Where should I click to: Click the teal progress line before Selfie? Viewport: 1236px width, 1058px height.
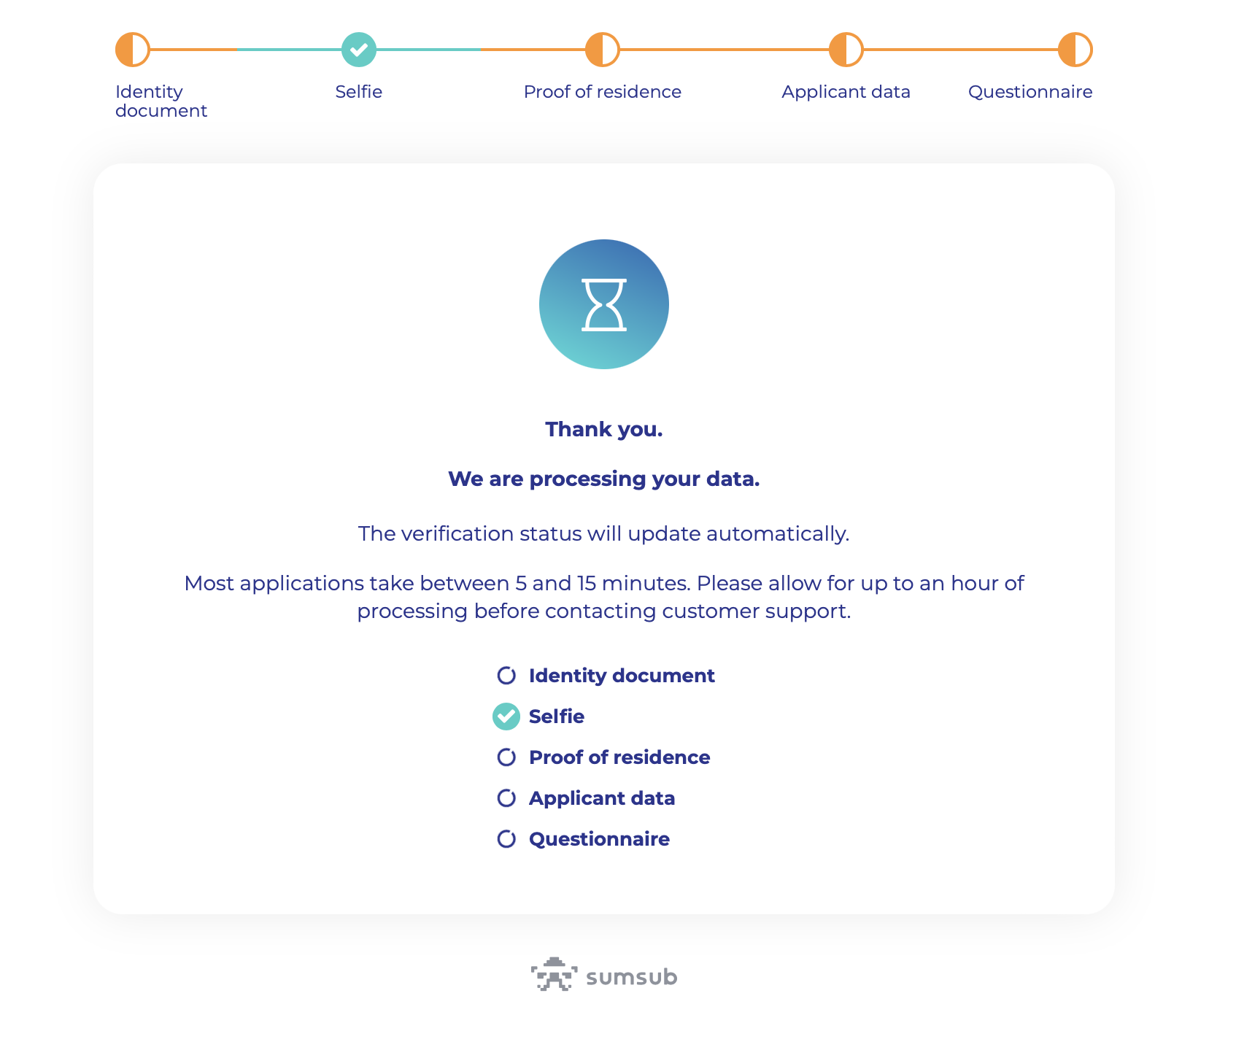coord(290,50)
